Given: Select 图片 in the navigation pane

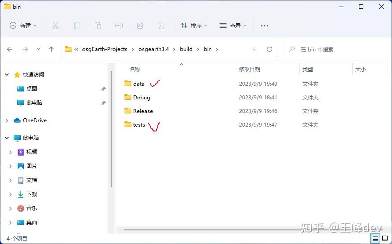Looking at the screenshot, I should click(31, 166).
